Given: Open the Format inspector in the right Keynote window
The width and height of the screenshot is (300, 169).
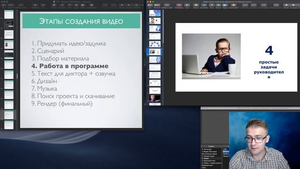Looking at the screenshot, I should coord(286,5).
